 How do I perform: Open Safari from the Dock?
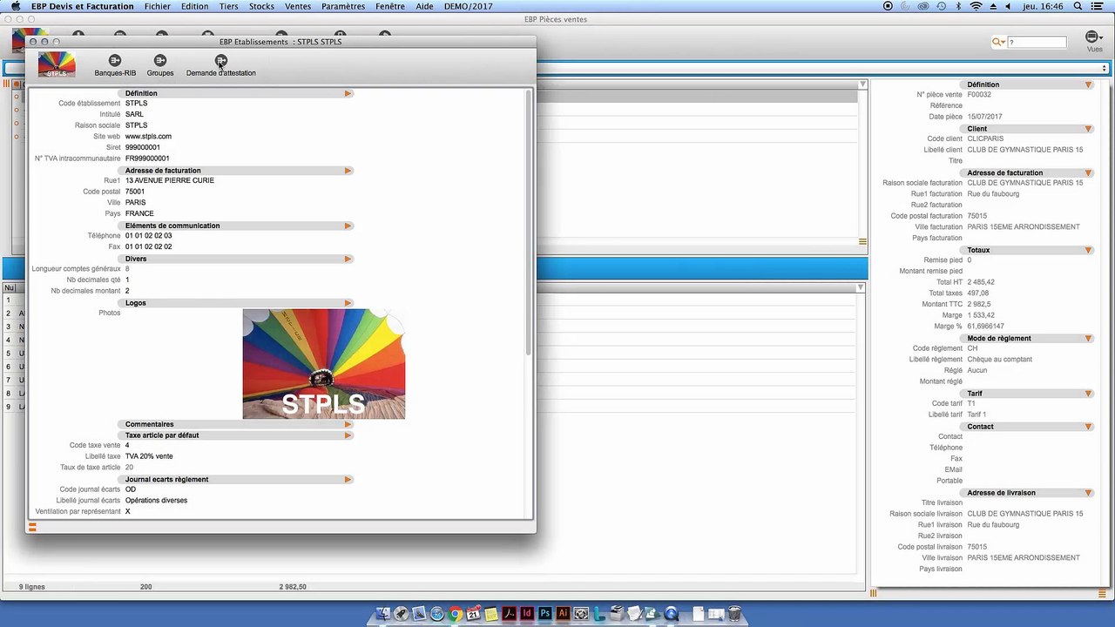(x=436, y=614)
